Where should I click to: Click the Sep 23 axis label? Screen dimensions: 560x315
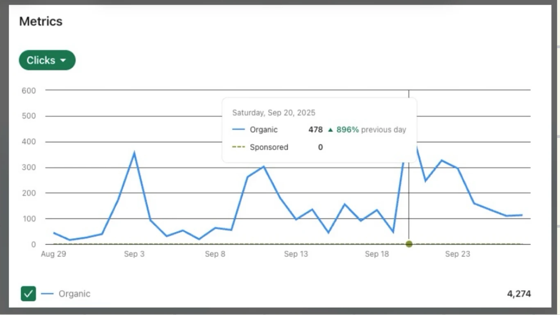[x=457, y=254]
